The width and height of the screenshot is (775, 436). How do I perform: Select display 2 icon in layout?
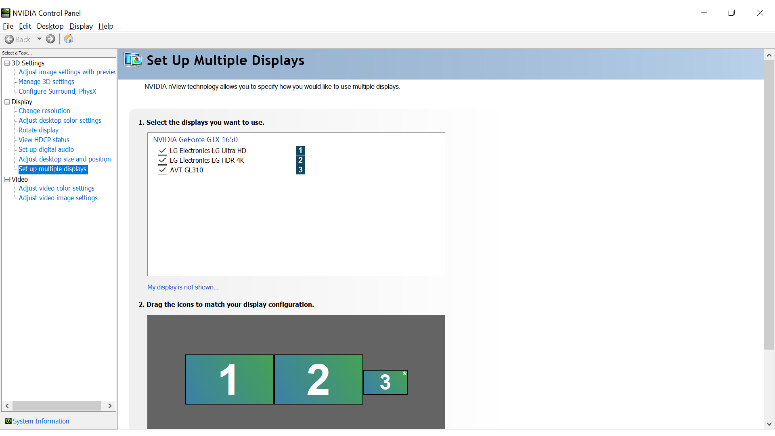318,379
